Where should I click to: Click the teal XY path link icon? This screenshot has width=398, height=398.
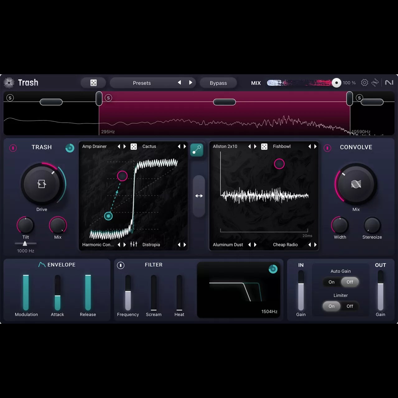click(197, 150)
